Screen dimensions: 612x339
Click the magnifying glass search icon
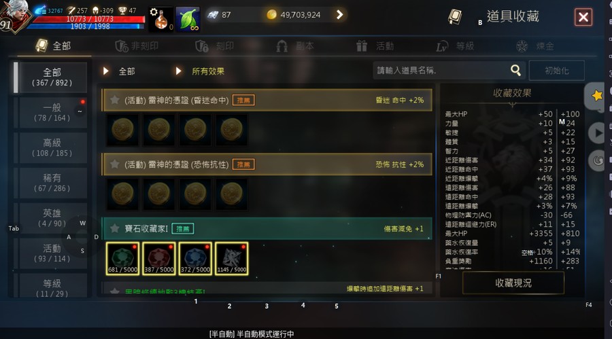click(515, 70)
